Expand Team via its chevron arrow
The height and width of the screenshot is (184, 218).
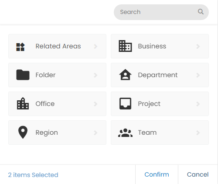pyautogui.click(x=198, y=133)
